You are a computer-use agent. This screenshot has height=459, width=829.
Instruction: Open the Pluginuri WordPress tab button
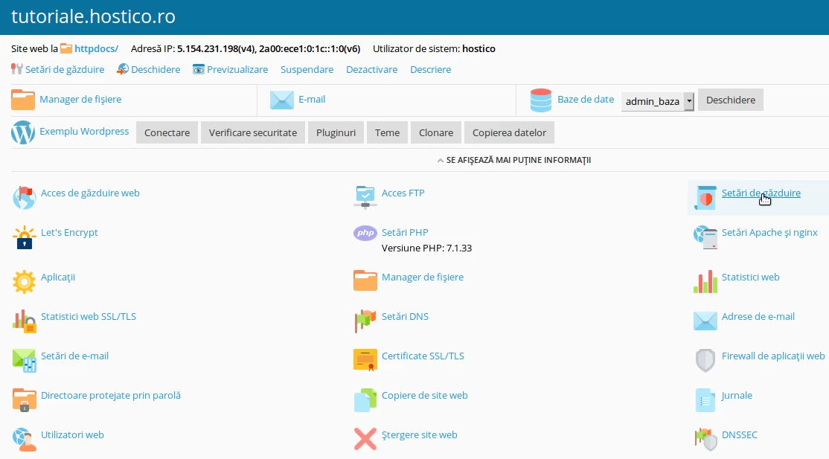(336, 132)
